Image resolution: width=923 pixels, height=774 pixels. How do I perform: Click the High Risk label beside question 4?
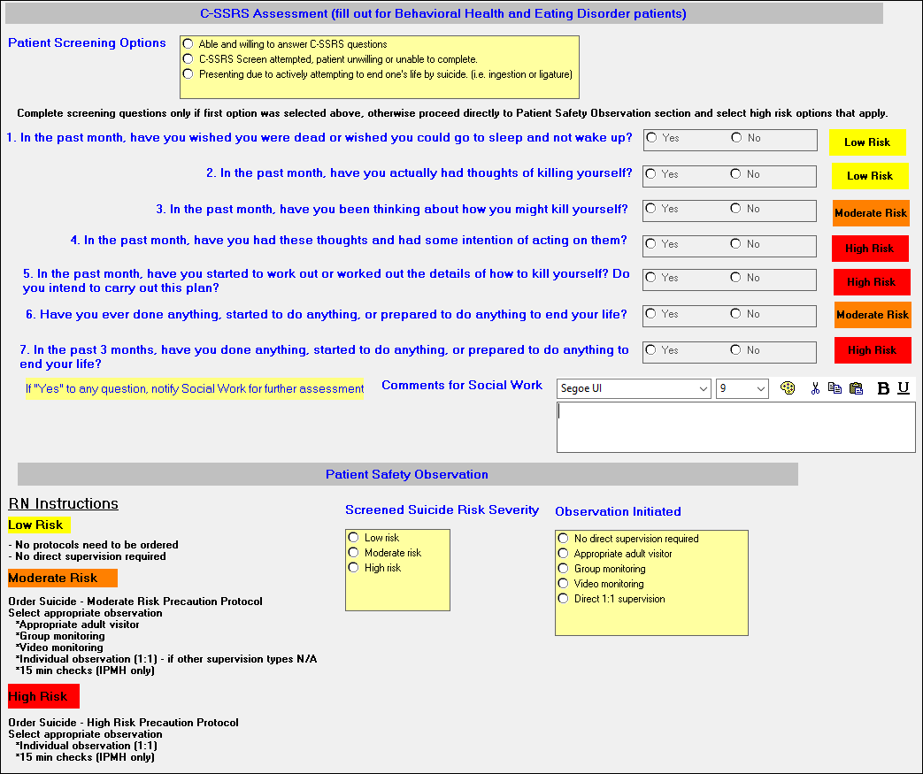(x=869, y=249)
